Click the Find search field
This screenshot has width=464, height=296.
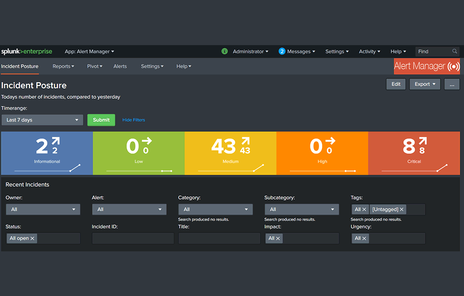pos(437,51)
